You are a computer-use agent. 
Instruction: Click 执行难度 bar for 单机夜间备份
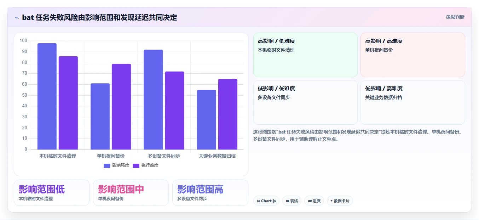pyautogui.click(x=121, y=107)
